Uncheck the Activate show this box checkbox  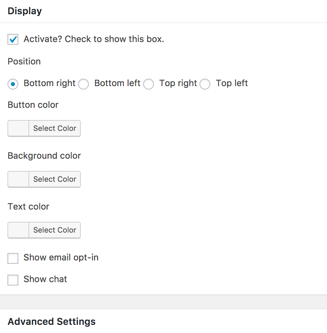13,39
